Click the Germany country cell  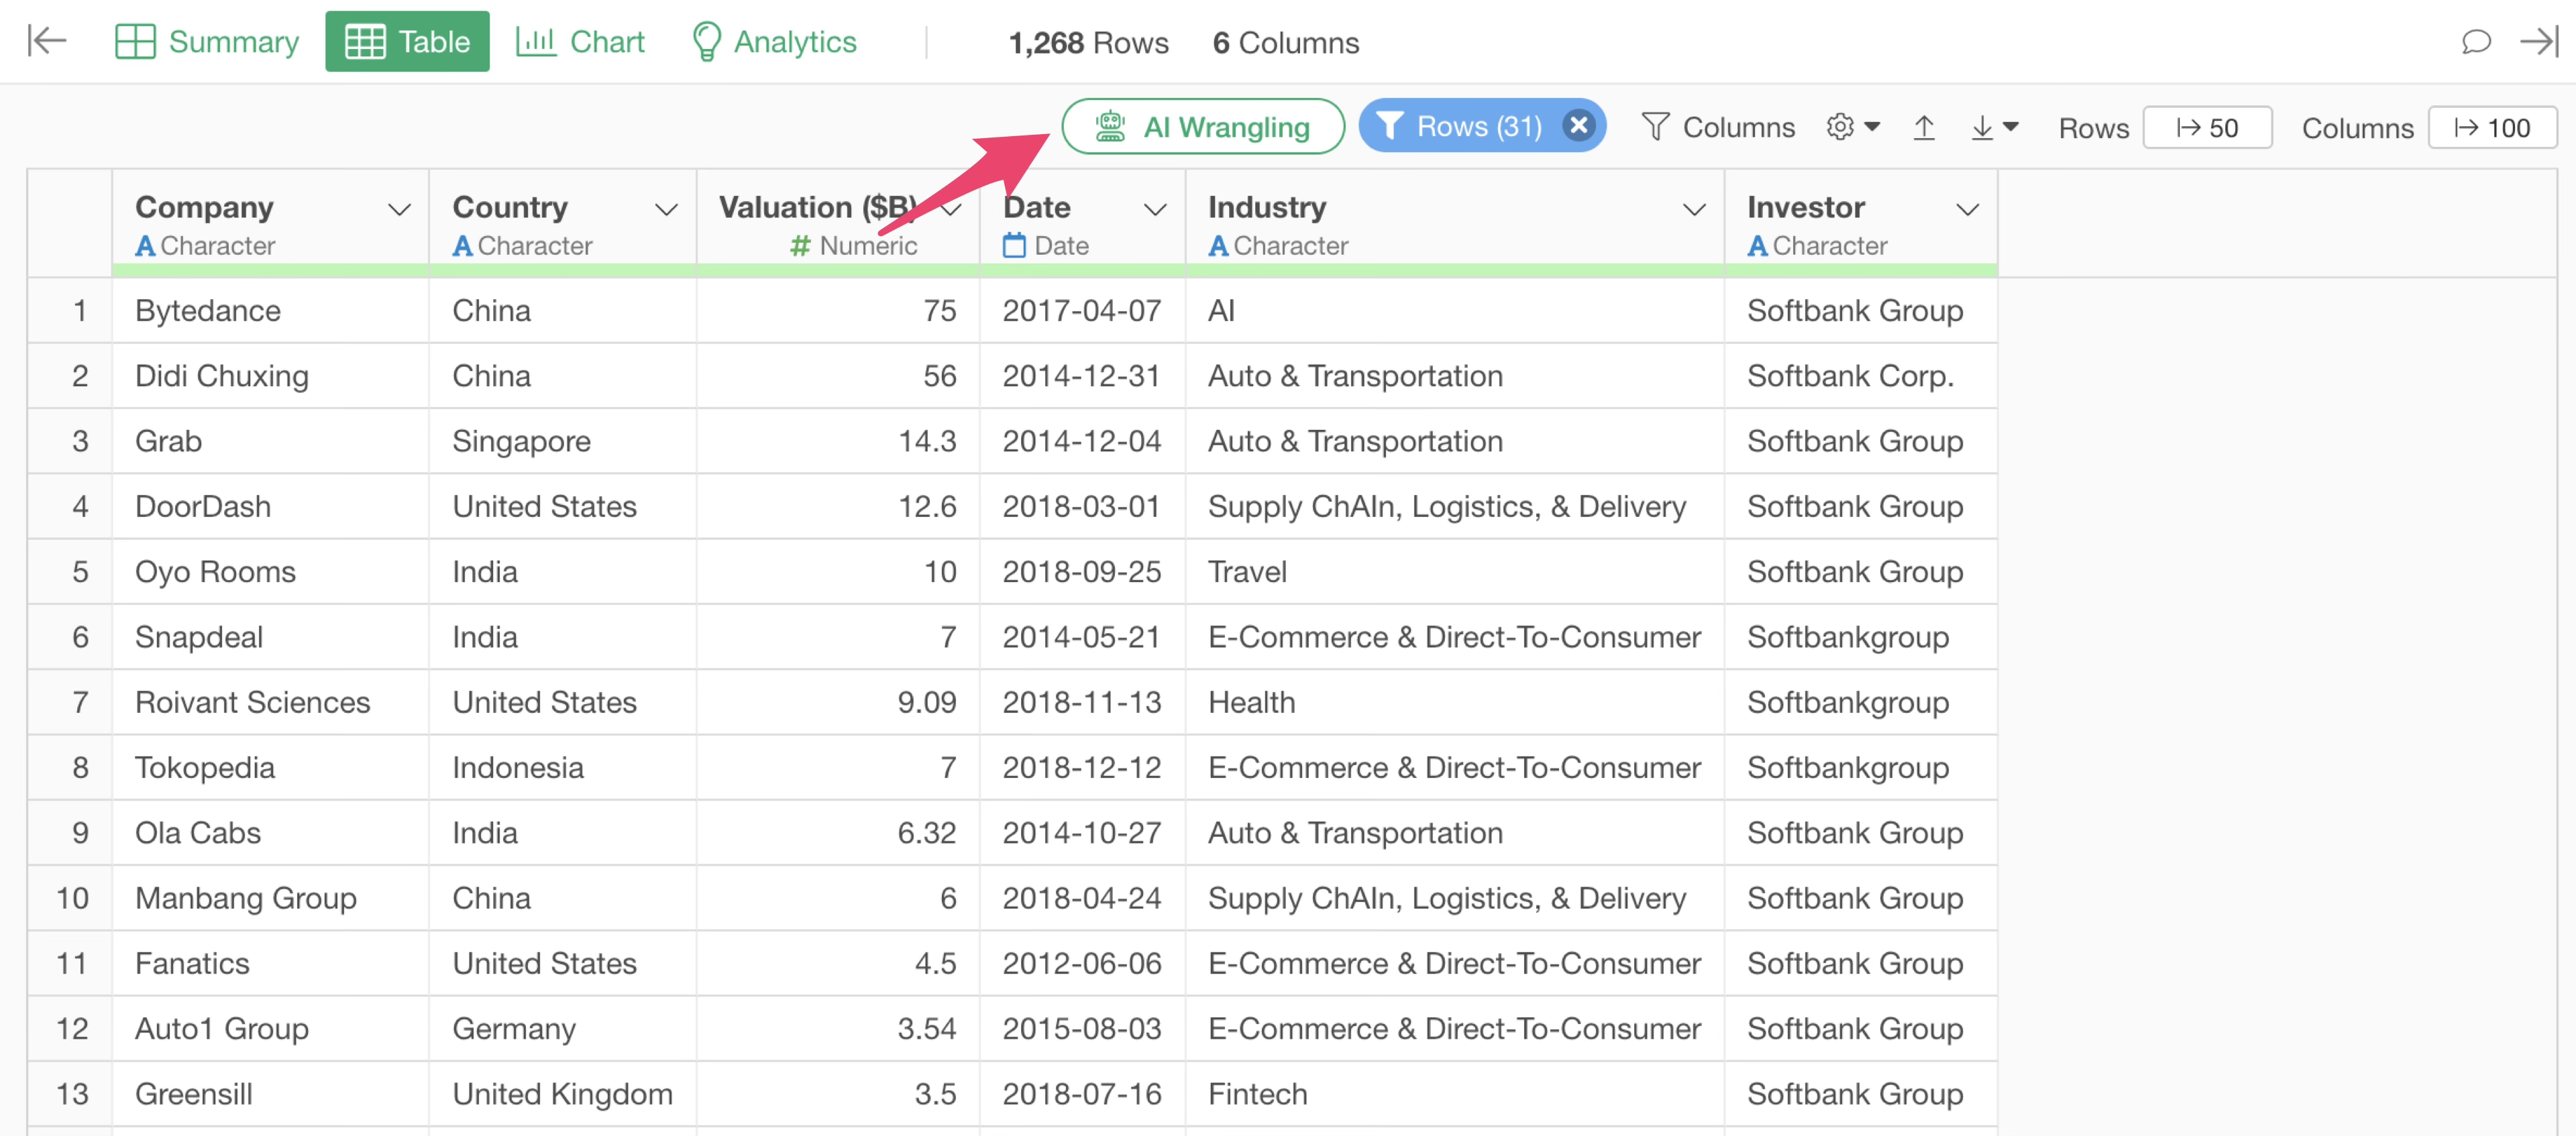coord(562,1029)
